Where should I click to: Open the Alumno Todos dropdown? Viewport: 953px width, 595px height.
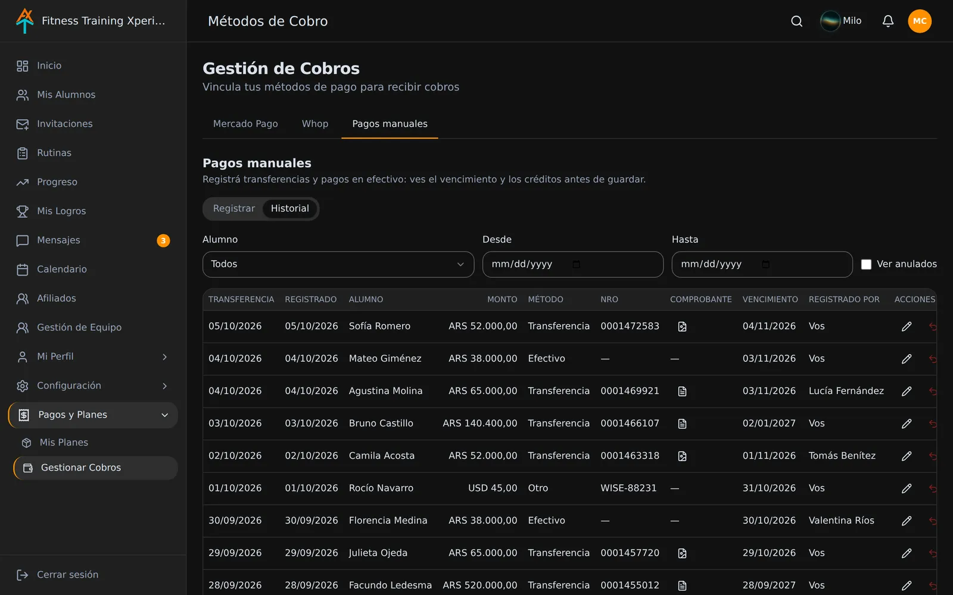click(338, 264)
